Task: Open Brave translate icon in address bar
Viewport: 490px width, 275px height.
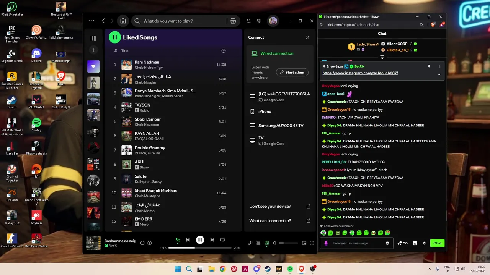Action: [x=421, y=25]
